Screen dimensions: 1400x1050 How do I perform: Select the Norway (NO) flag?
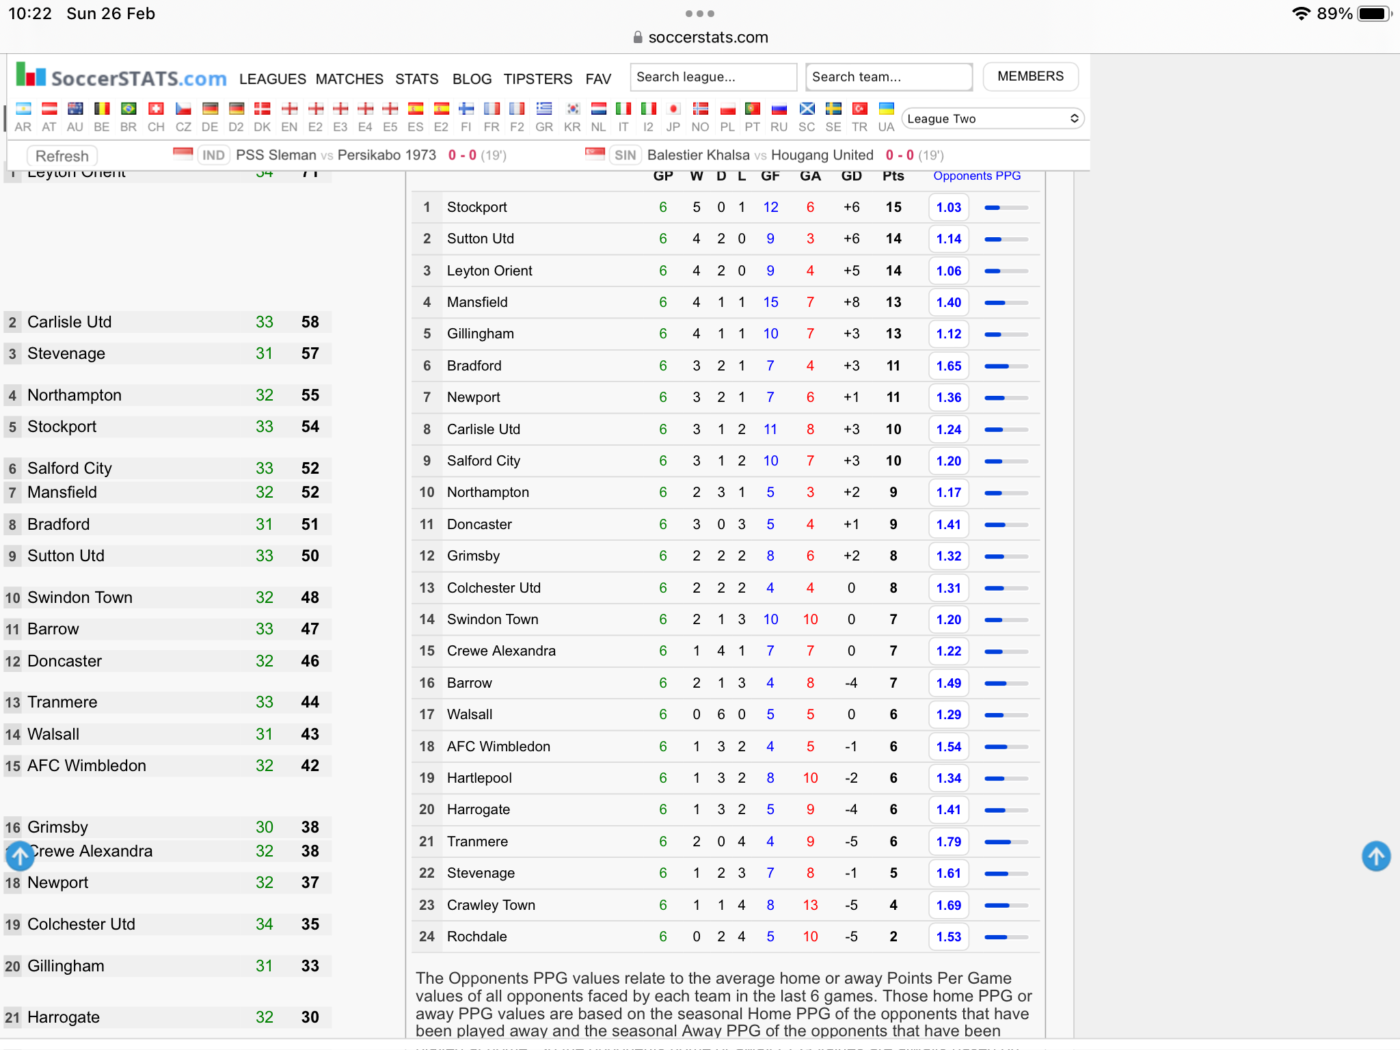[701, 109]
